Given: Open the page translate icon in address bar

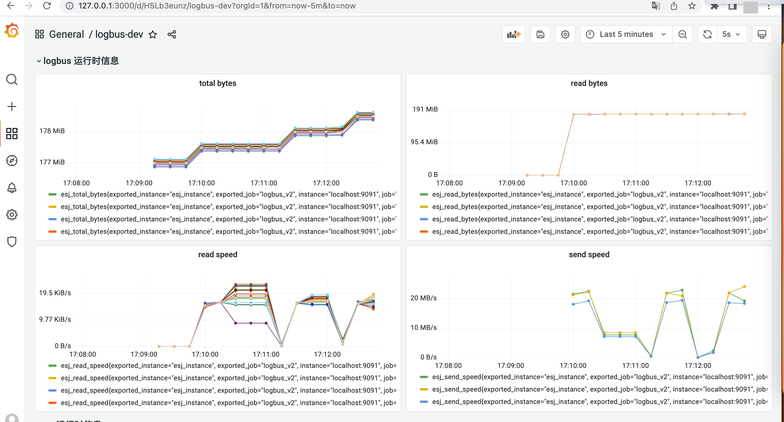Looking at the screenshot, I should coord(656,6).
